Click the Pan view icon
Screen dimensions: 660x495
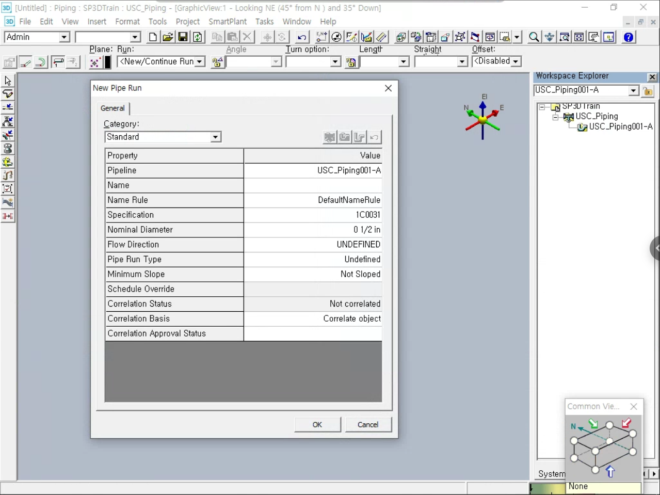tap(550, 37)
